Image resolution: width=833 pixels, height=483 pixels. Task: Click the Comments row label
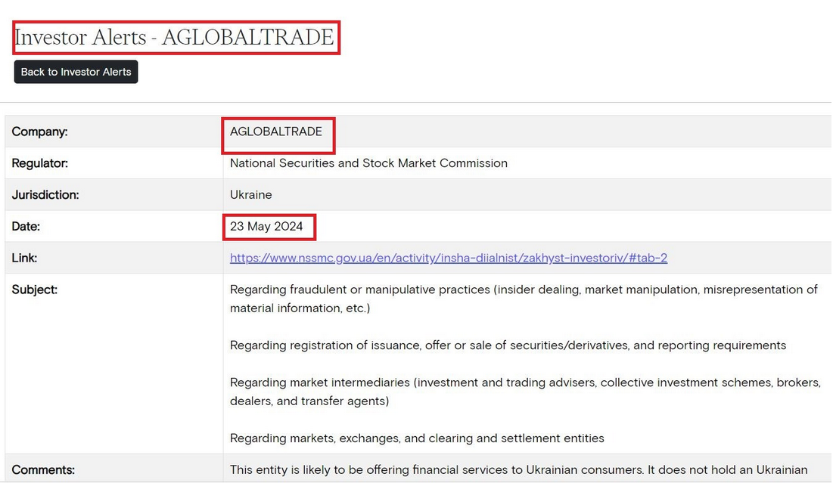[x=43, y=470]
